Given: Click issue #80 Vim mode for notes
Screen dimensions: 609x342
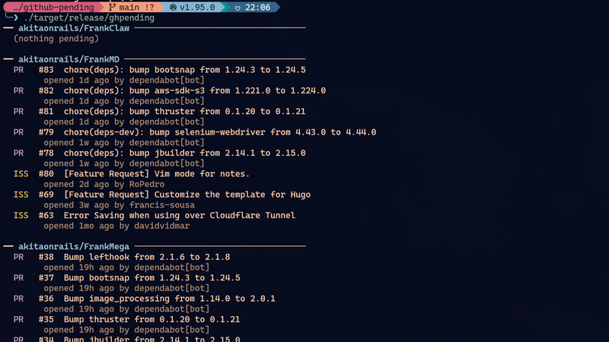Looking at the screenshot, I should click(x=157, y=174).
